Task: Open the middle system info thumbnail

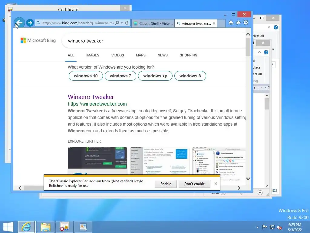Action: click(x=160, y=161)
